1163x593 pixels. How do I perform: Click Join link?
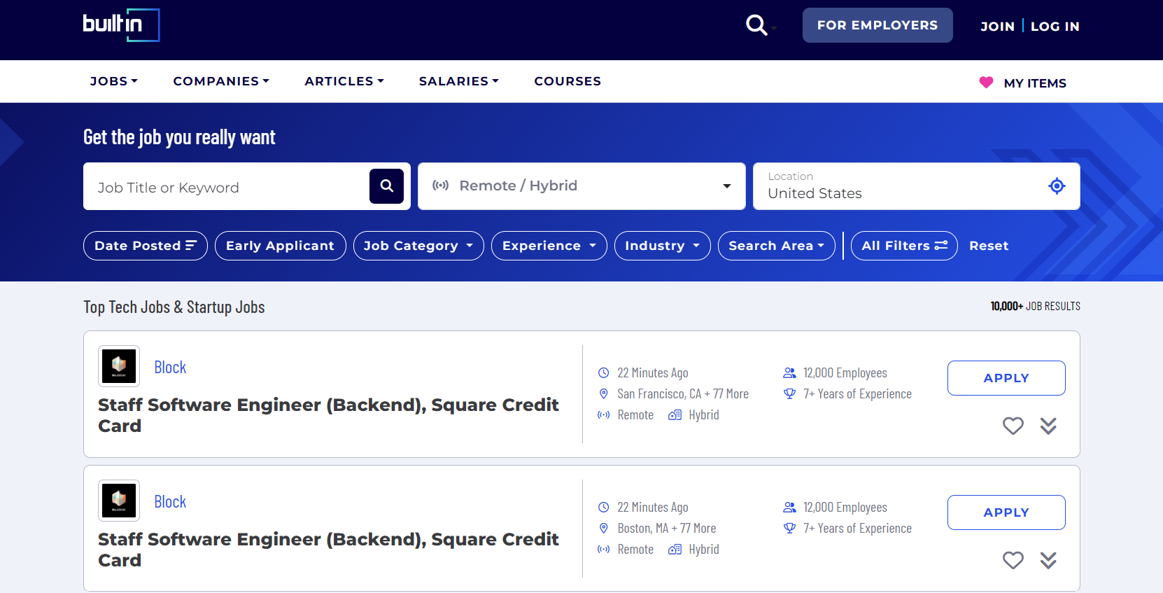click(997, 27)
